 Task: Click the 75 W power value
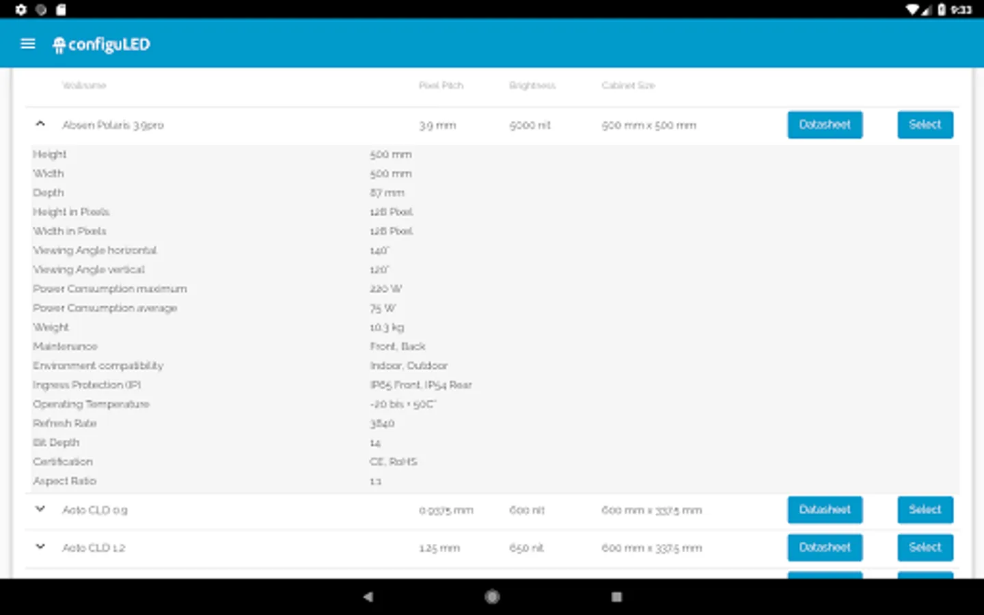click(383, 308)
